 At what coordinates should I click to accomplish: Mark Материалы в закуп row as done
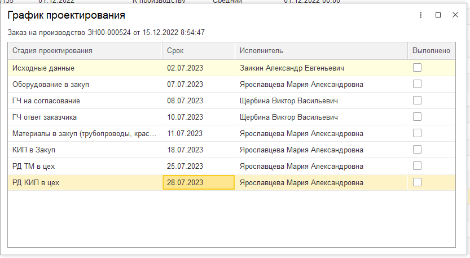[x=417, y=133]
